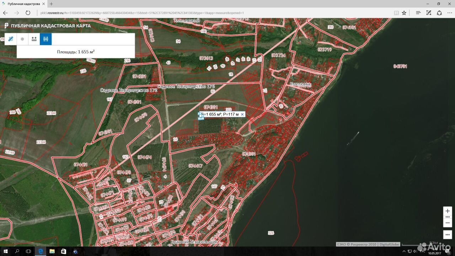Viewport: 455px width, 256px height.
Task: Click parcel label 326 on the water
Action: 271,233
